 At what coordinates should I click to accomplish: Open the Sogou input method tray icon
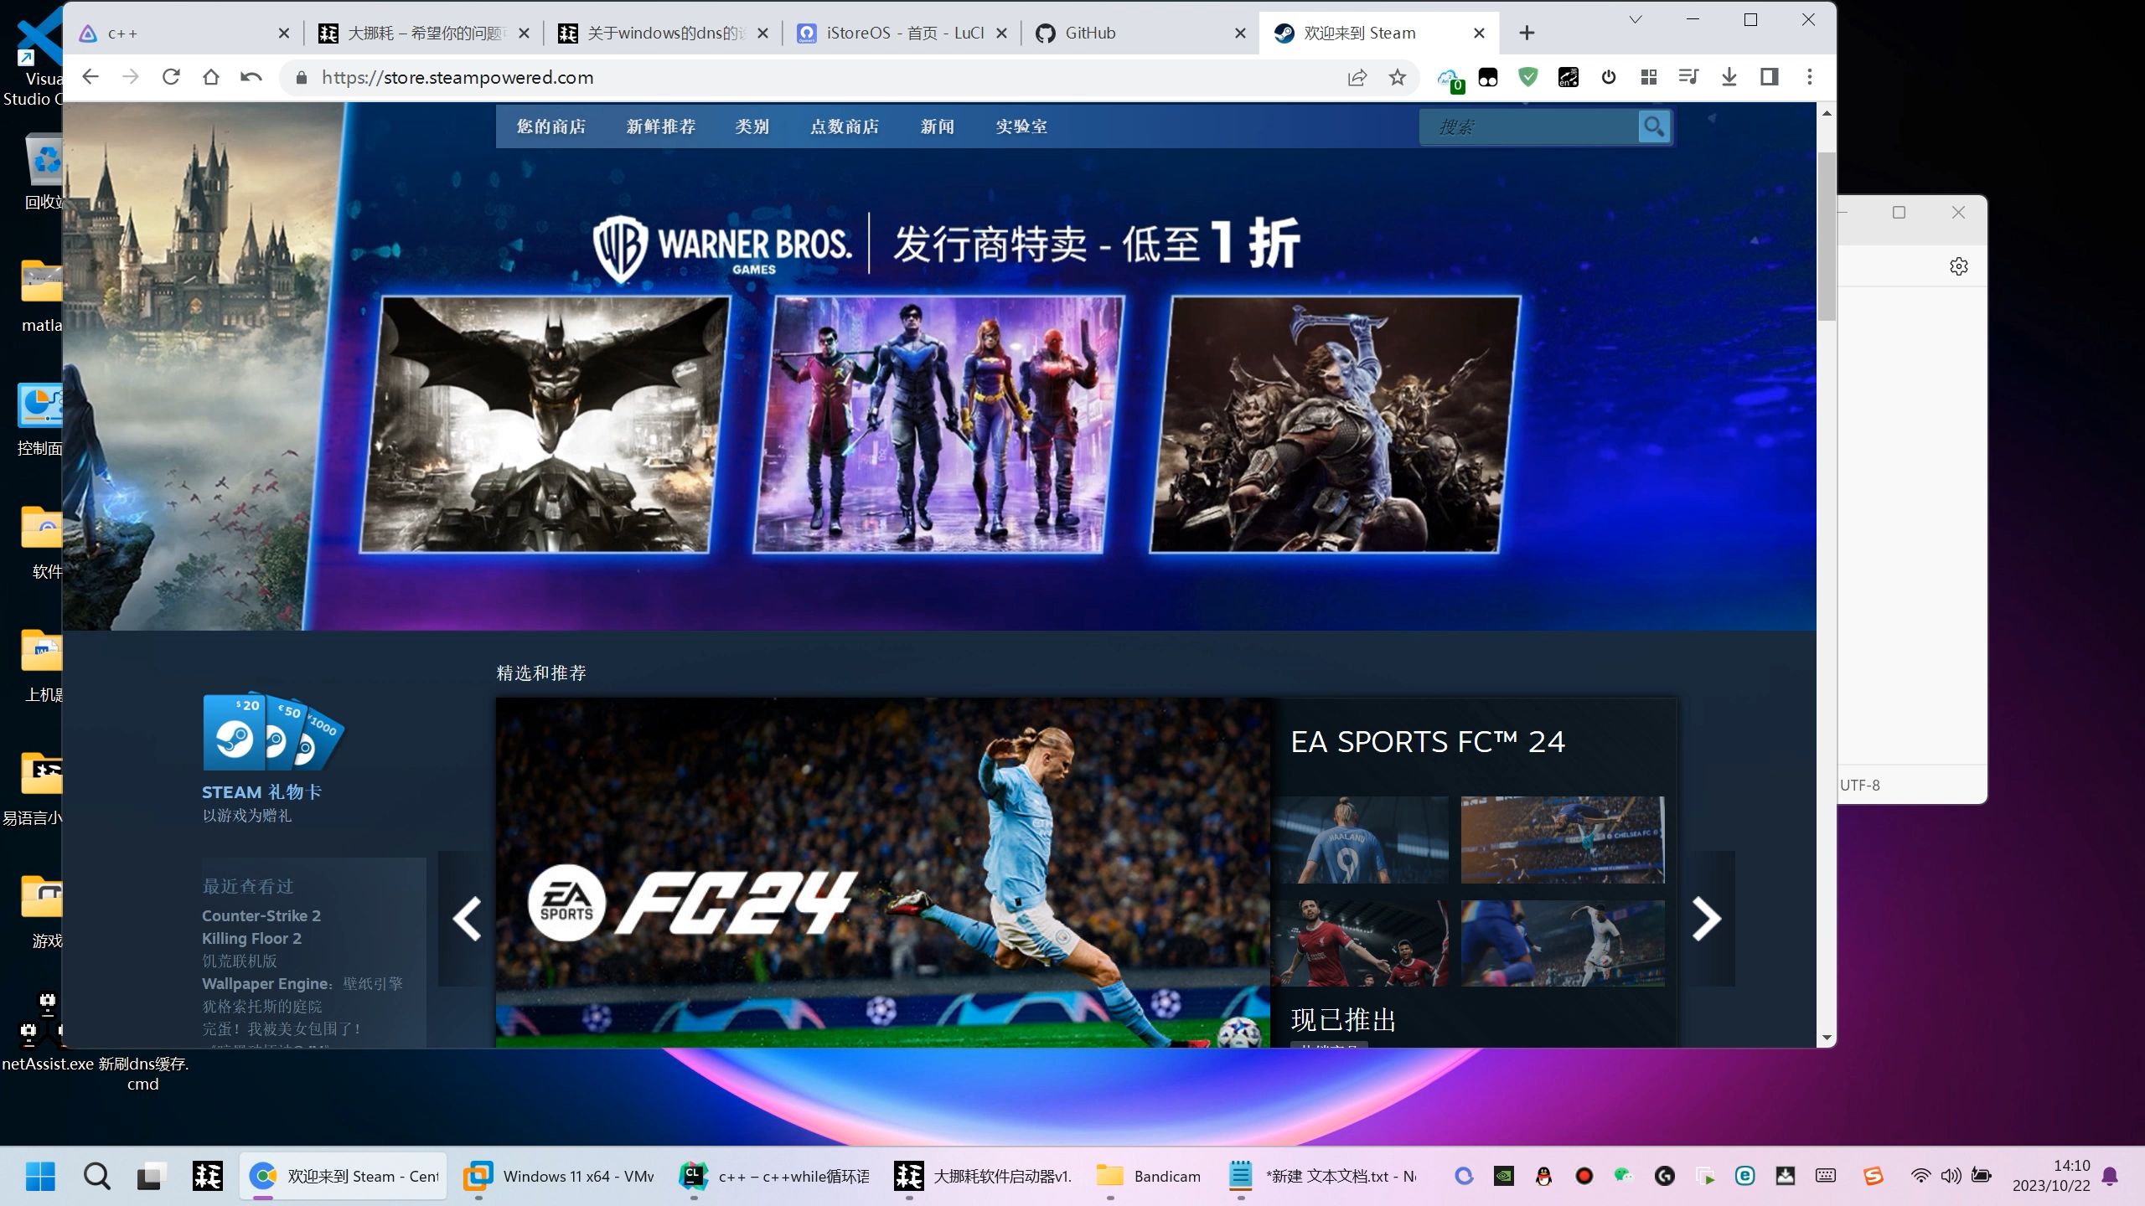coord(1874,1176)
